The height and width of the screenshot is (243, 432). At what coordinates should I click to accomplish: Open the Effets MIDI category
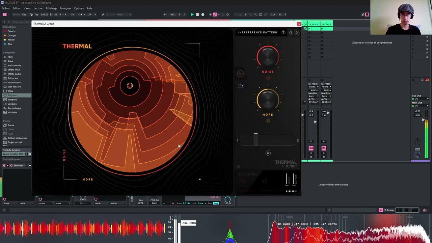pyautogui.click(x=13, y=70)
